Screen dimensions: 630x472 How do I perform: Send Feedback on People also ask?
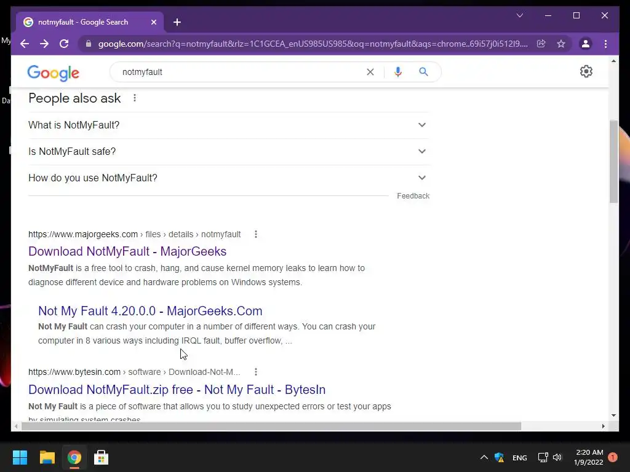tap(413, 196)
